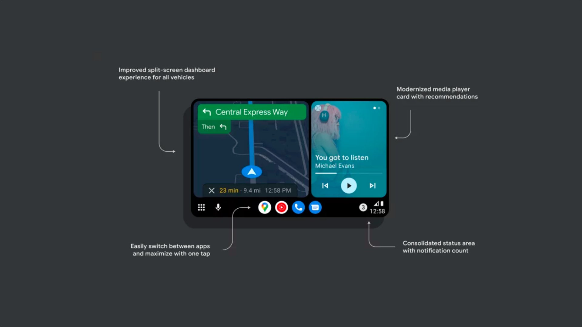Play the current track

(348, 185)
